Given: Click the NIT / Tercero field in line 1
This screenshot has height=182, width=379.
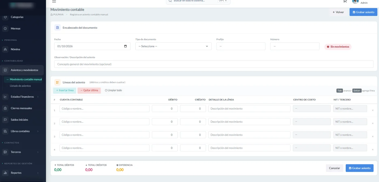Looking at the screenshot, I should (x=350, y=109).
